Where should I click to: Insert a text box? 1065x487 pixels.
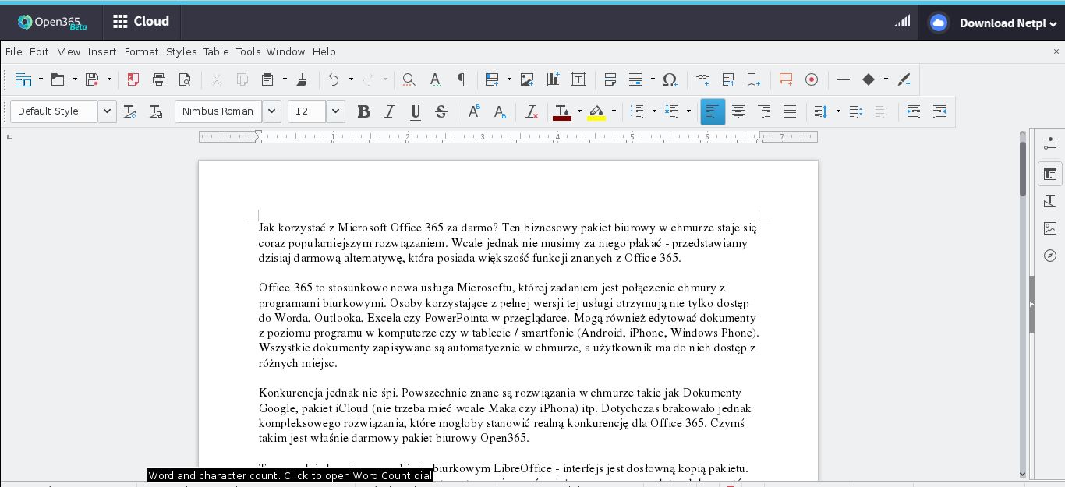click(x=578, y=79)
